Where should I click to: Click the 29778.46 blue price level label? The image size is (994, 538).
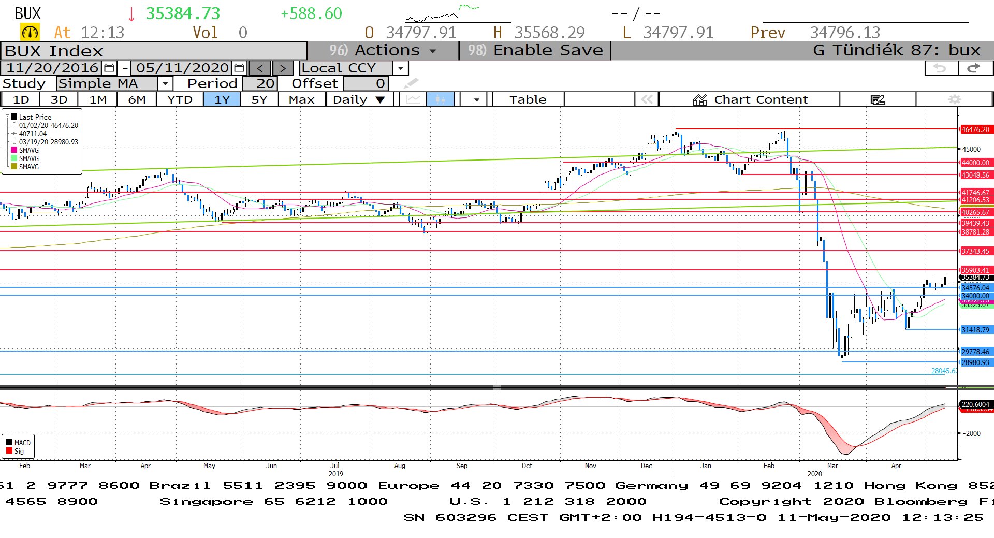[976, 352]
